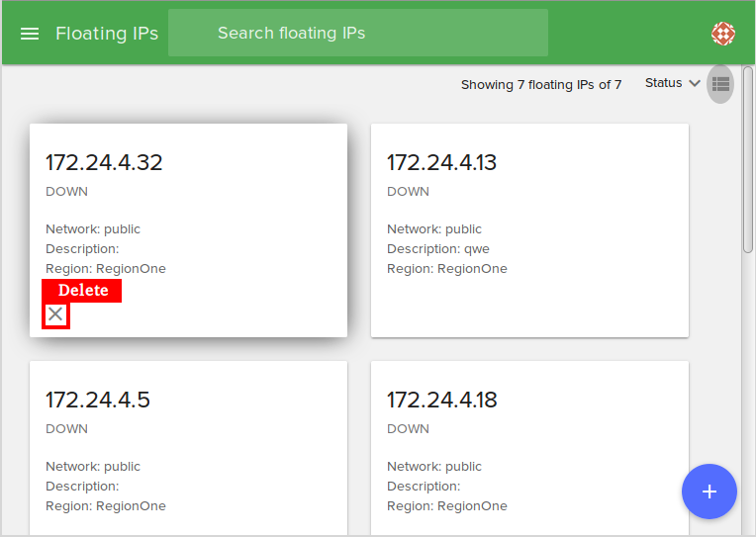Click the vertical scrollbar thumb

[748, 158]
